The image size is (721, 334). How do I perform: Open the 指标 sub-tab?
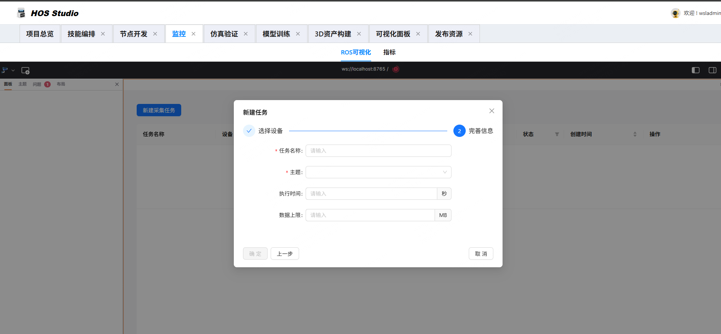click(x=389, y=52)
